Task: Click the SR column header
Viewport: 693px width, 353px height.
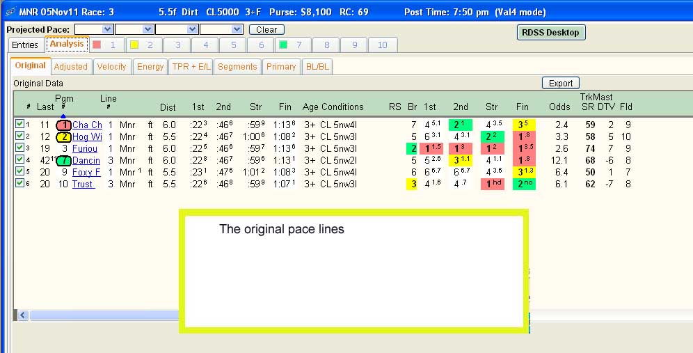Action: [588, 107]
